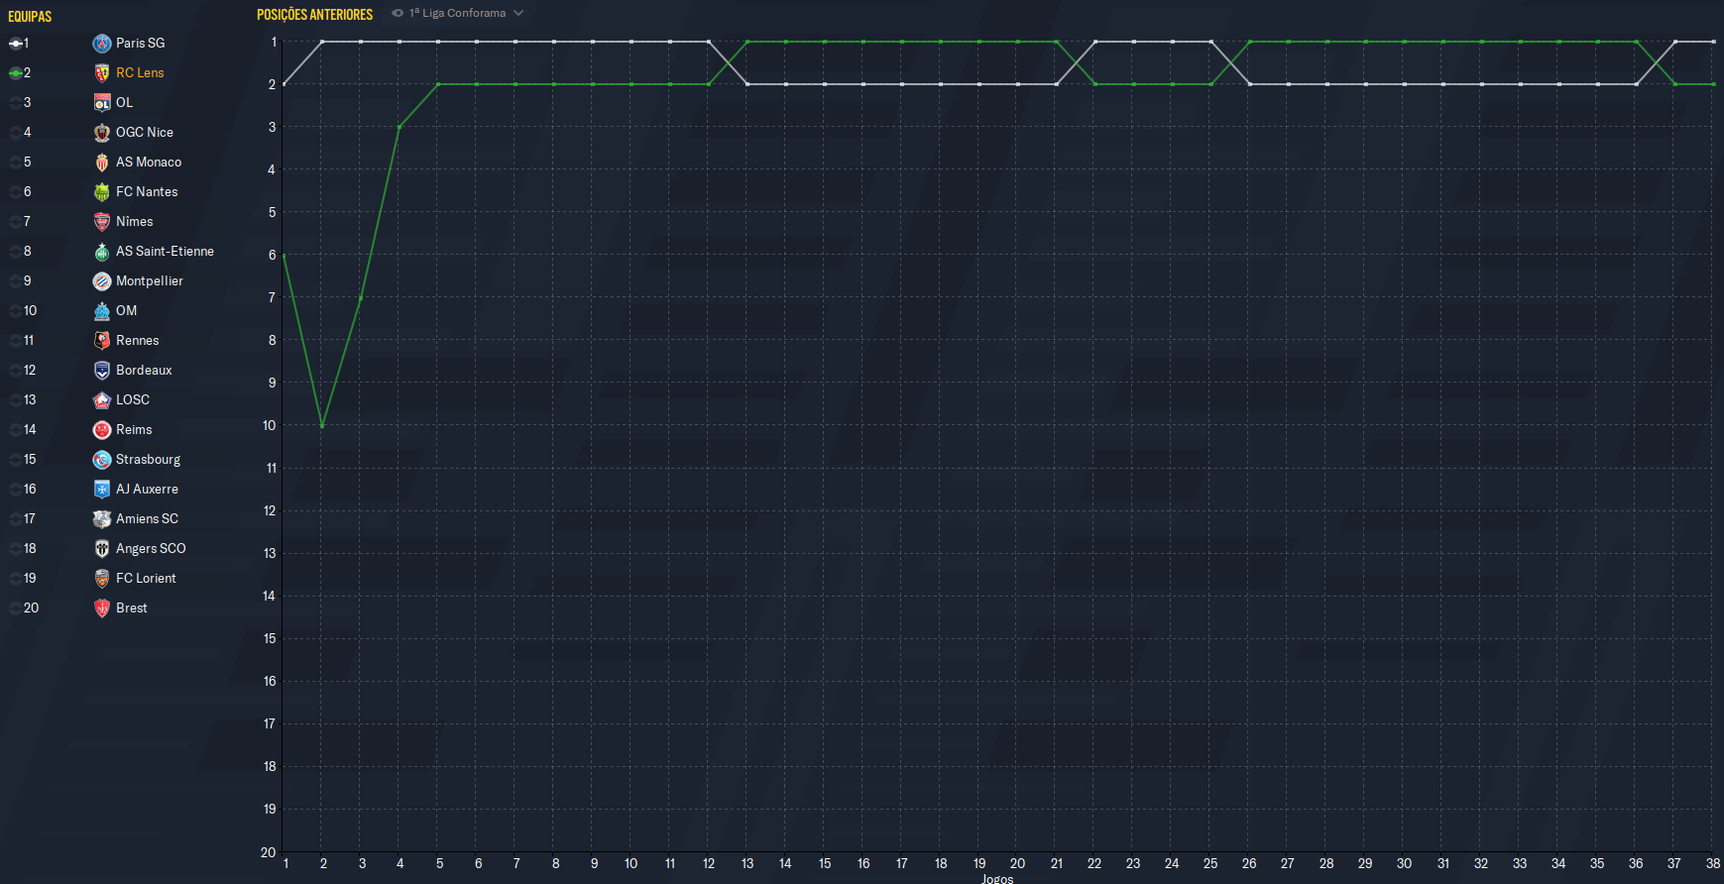Viewport: 1724px width, 884px height.
Task: Click the Strasbourg club crest
Action: [x=102, y=460]
